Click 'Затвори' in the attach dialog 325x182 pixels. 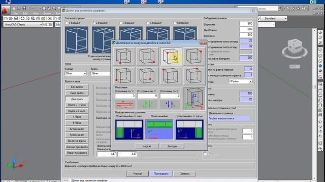[x=172, y=146]
